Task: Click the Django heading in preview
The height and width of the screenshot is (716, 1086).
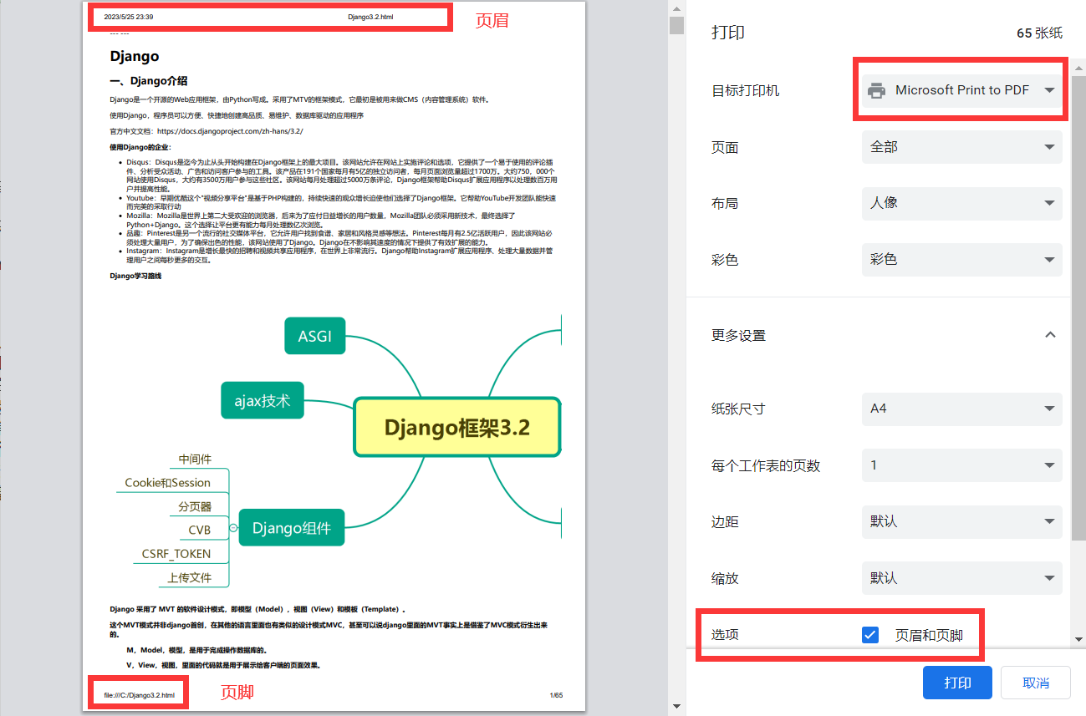Action: pyautogui.click(x=135, y=57)
